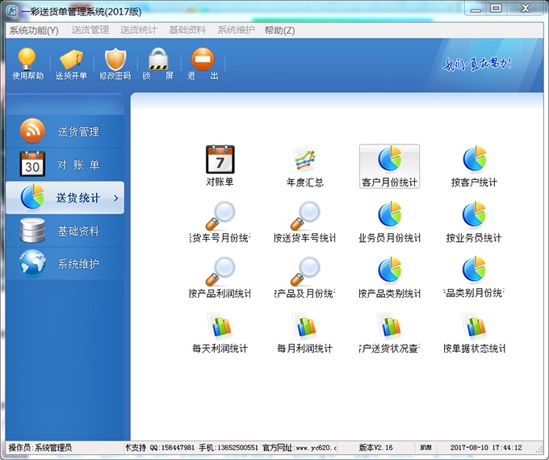Viewport: 549px width, 460px height.
Task: Select 送货管理 in the sidebar
Action: (x=65, y=131)
